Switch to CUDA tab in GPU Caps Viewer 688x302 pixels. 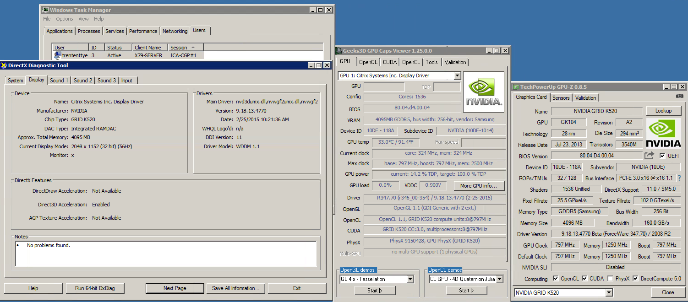[x=390, y=62]
